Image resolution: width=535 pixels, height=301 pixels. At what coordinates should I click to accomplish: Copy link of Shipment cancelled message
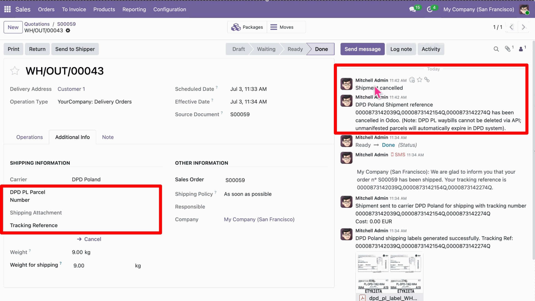click(x=427, y=80)
